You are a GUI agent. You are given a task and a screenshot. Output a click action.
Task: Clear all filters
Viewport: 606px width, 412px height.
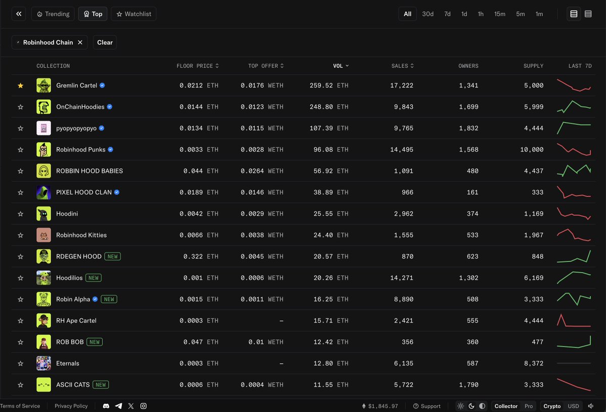105,42
